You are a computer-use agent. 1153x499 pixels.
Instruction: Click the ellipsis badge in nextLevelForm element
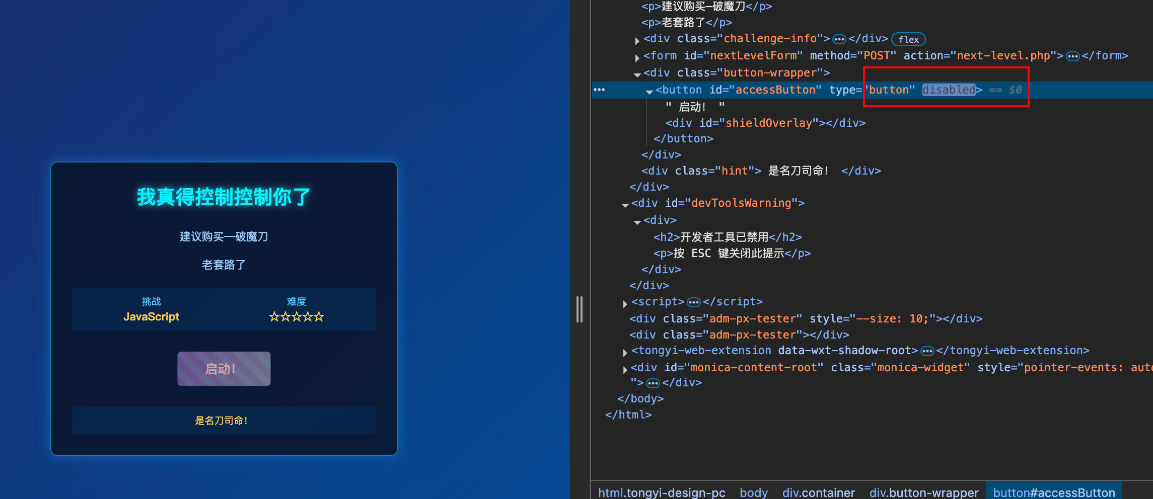point(1072,56)
